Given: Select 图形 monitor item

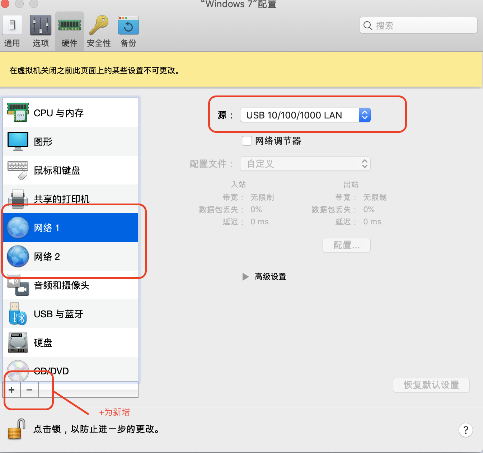Looking at the screenshot, I should point(70,141).
